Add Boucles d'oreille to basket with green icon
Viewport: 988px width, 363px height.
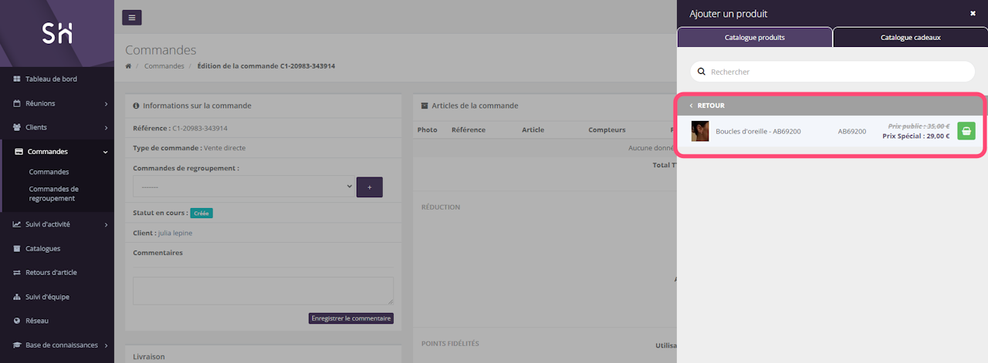tap(966, 131)
